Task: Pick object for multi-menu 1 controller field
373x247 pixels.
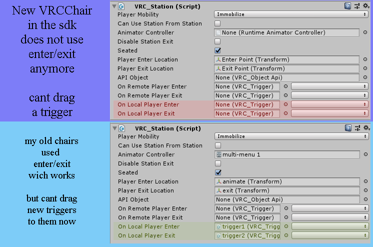Action: point(365,154)
